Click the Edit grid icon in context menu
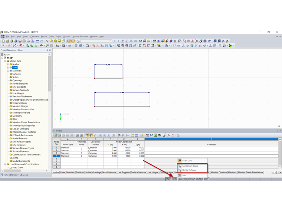 tap(180, 175)
